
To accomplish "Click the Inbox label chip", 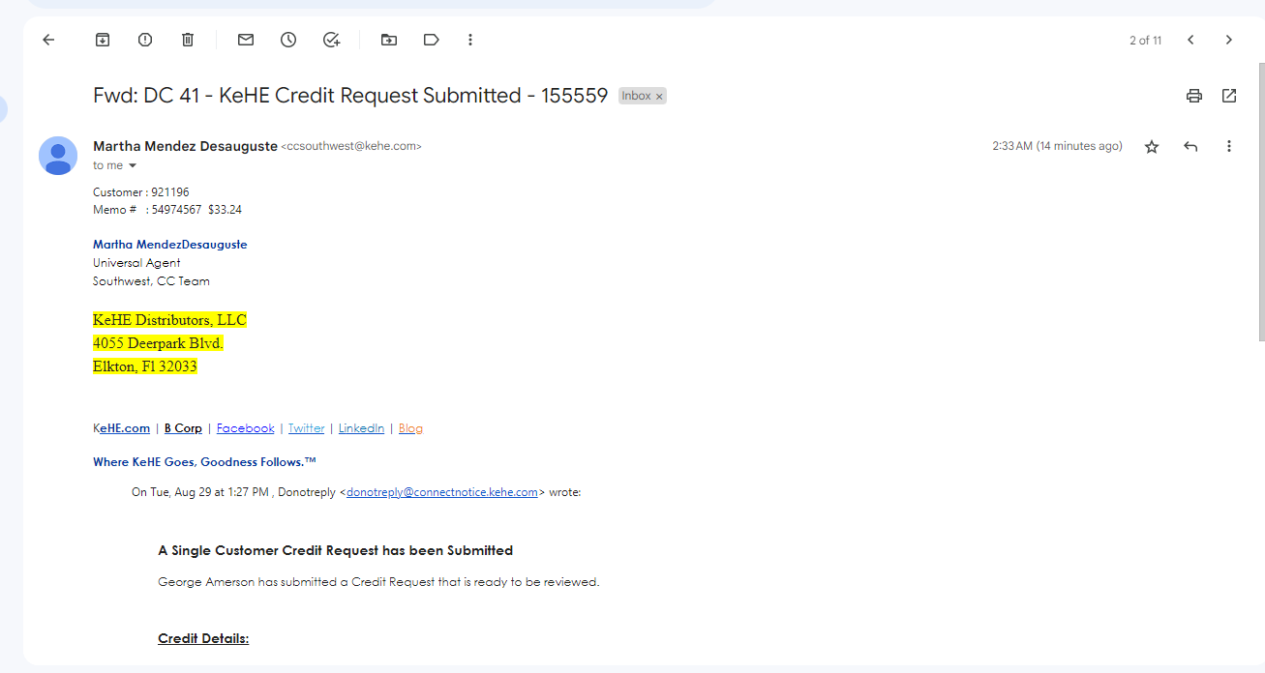I will [x=636, y=96].
